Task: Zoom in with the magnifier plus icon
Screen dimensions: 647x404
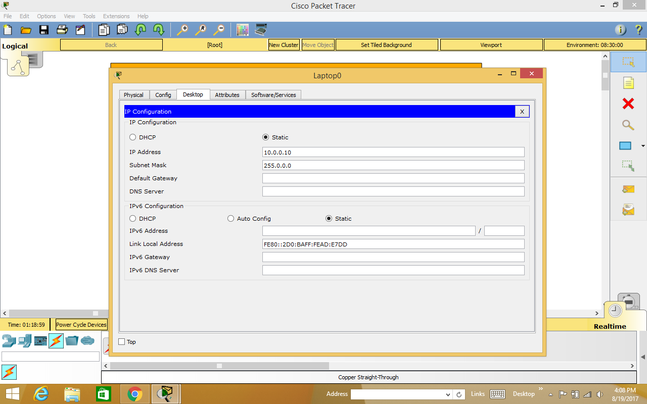Action: 182,30
